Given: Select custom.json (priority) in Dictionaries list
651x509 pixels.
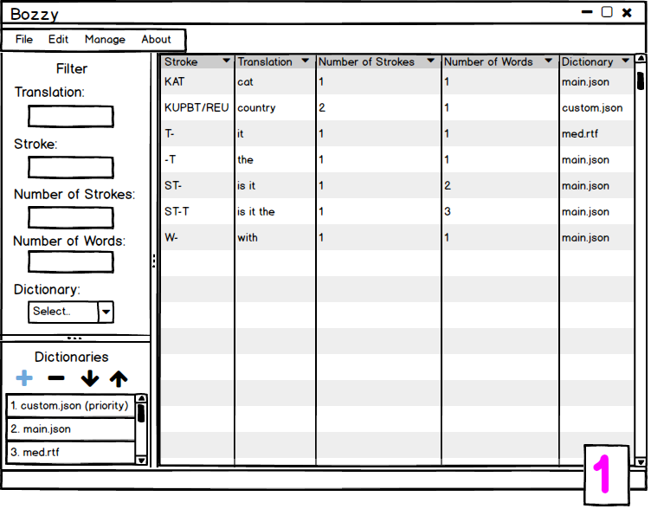Looking at the screenshot, I should tap(71, 406).
